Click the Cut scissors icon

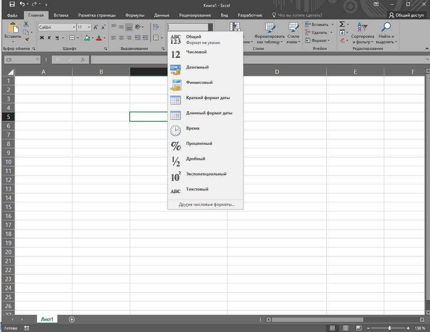click(x=26, y=24)
